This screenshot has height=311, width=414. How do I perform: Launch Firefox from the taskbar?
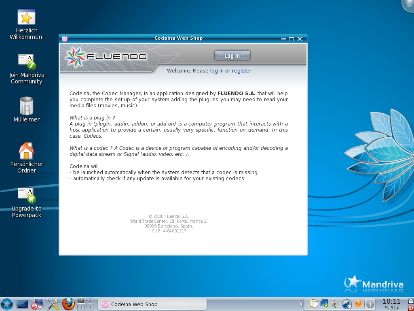point(68,304)
